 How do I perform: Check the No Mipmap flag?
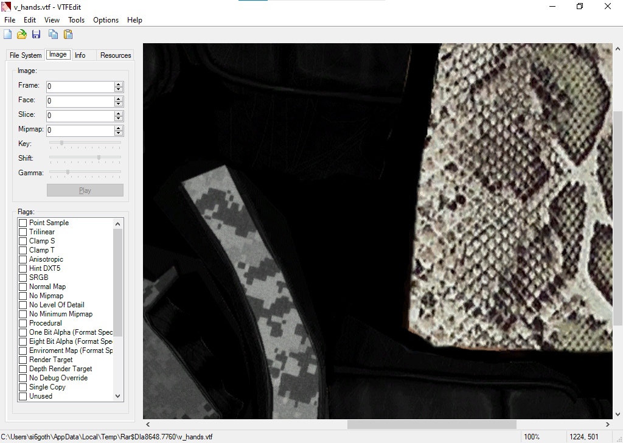23,296
